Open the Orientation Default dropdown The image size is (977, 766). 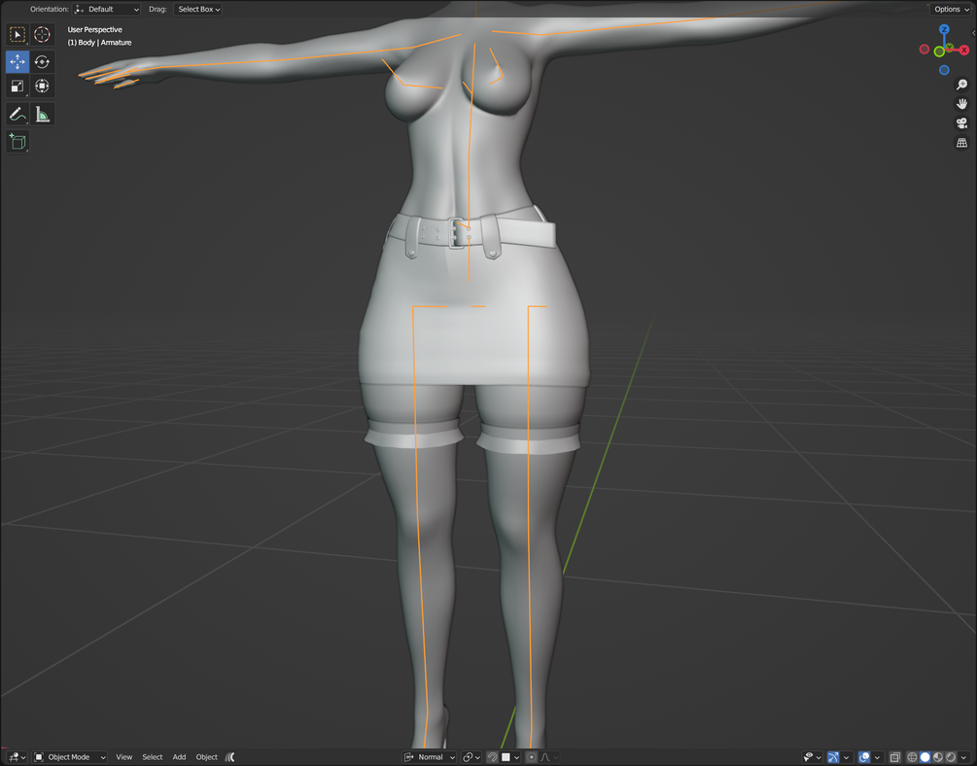[x=107, y=10]
